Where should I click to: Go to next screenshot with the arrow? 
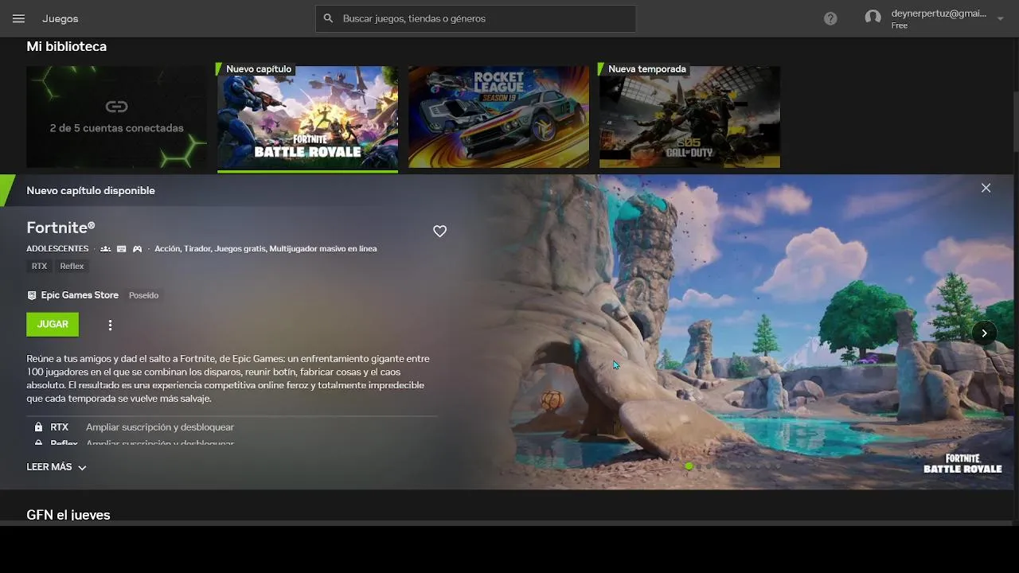pos(984,333)
